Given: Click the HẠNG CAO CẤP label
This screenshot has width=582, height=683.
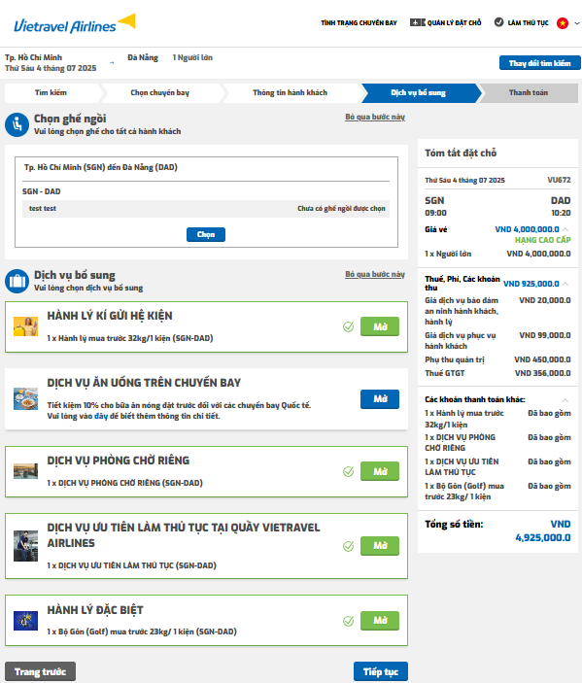Looking at the screenshot, I should pos(542,240).
